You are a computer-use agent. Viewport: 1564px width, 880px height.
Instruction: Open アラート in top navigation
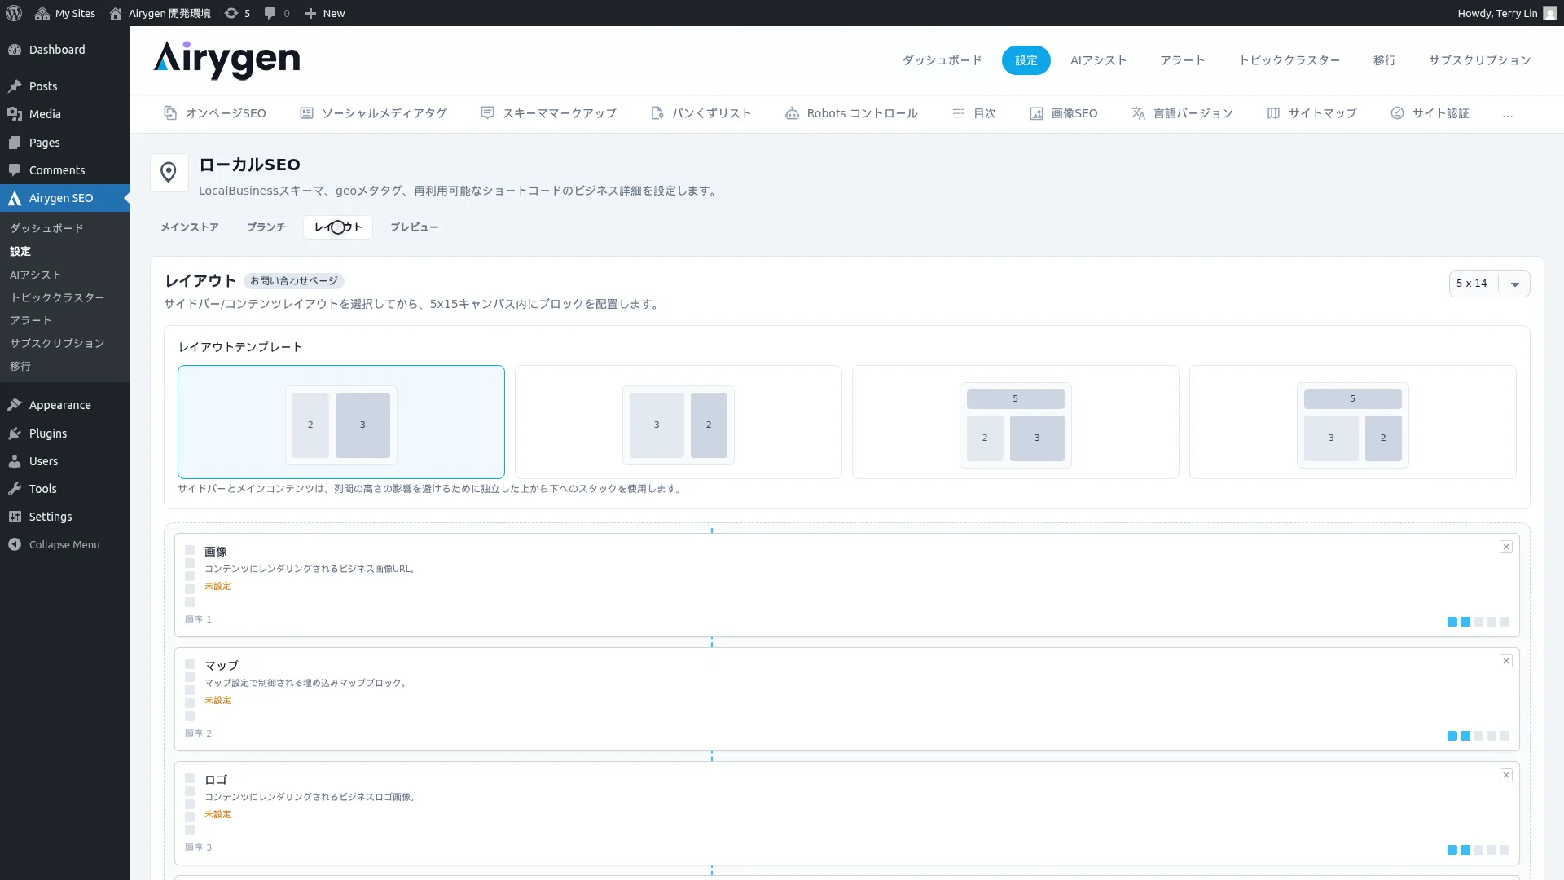[1183, 60]
